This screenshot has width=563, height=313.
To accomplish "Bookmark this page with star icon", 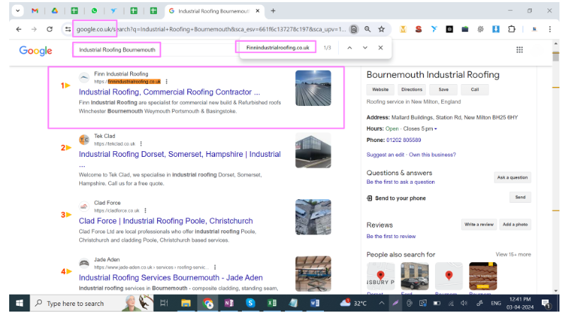I will [x=381, y=30].
